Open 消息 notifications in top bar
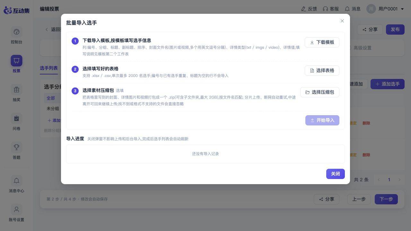411x231 pixels. 353,9
